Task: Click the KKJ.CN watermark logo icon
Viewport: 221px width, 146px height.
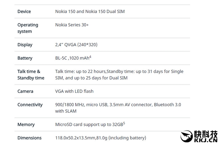Action: [x=186, y=136]
